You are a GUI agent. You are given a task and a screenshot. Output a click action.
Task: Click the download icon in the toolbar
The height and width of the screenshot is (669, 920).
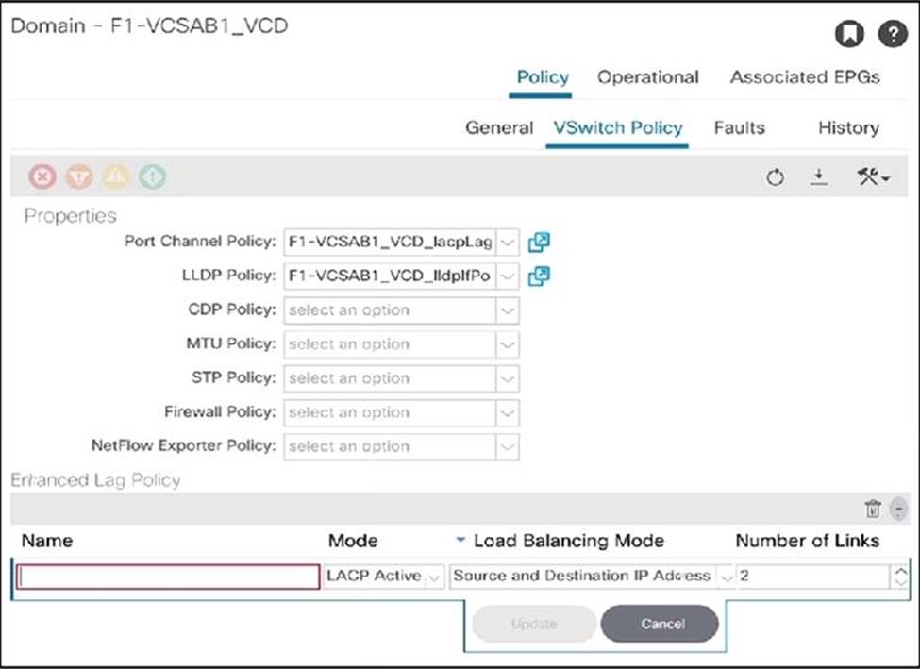coord(819,177)
